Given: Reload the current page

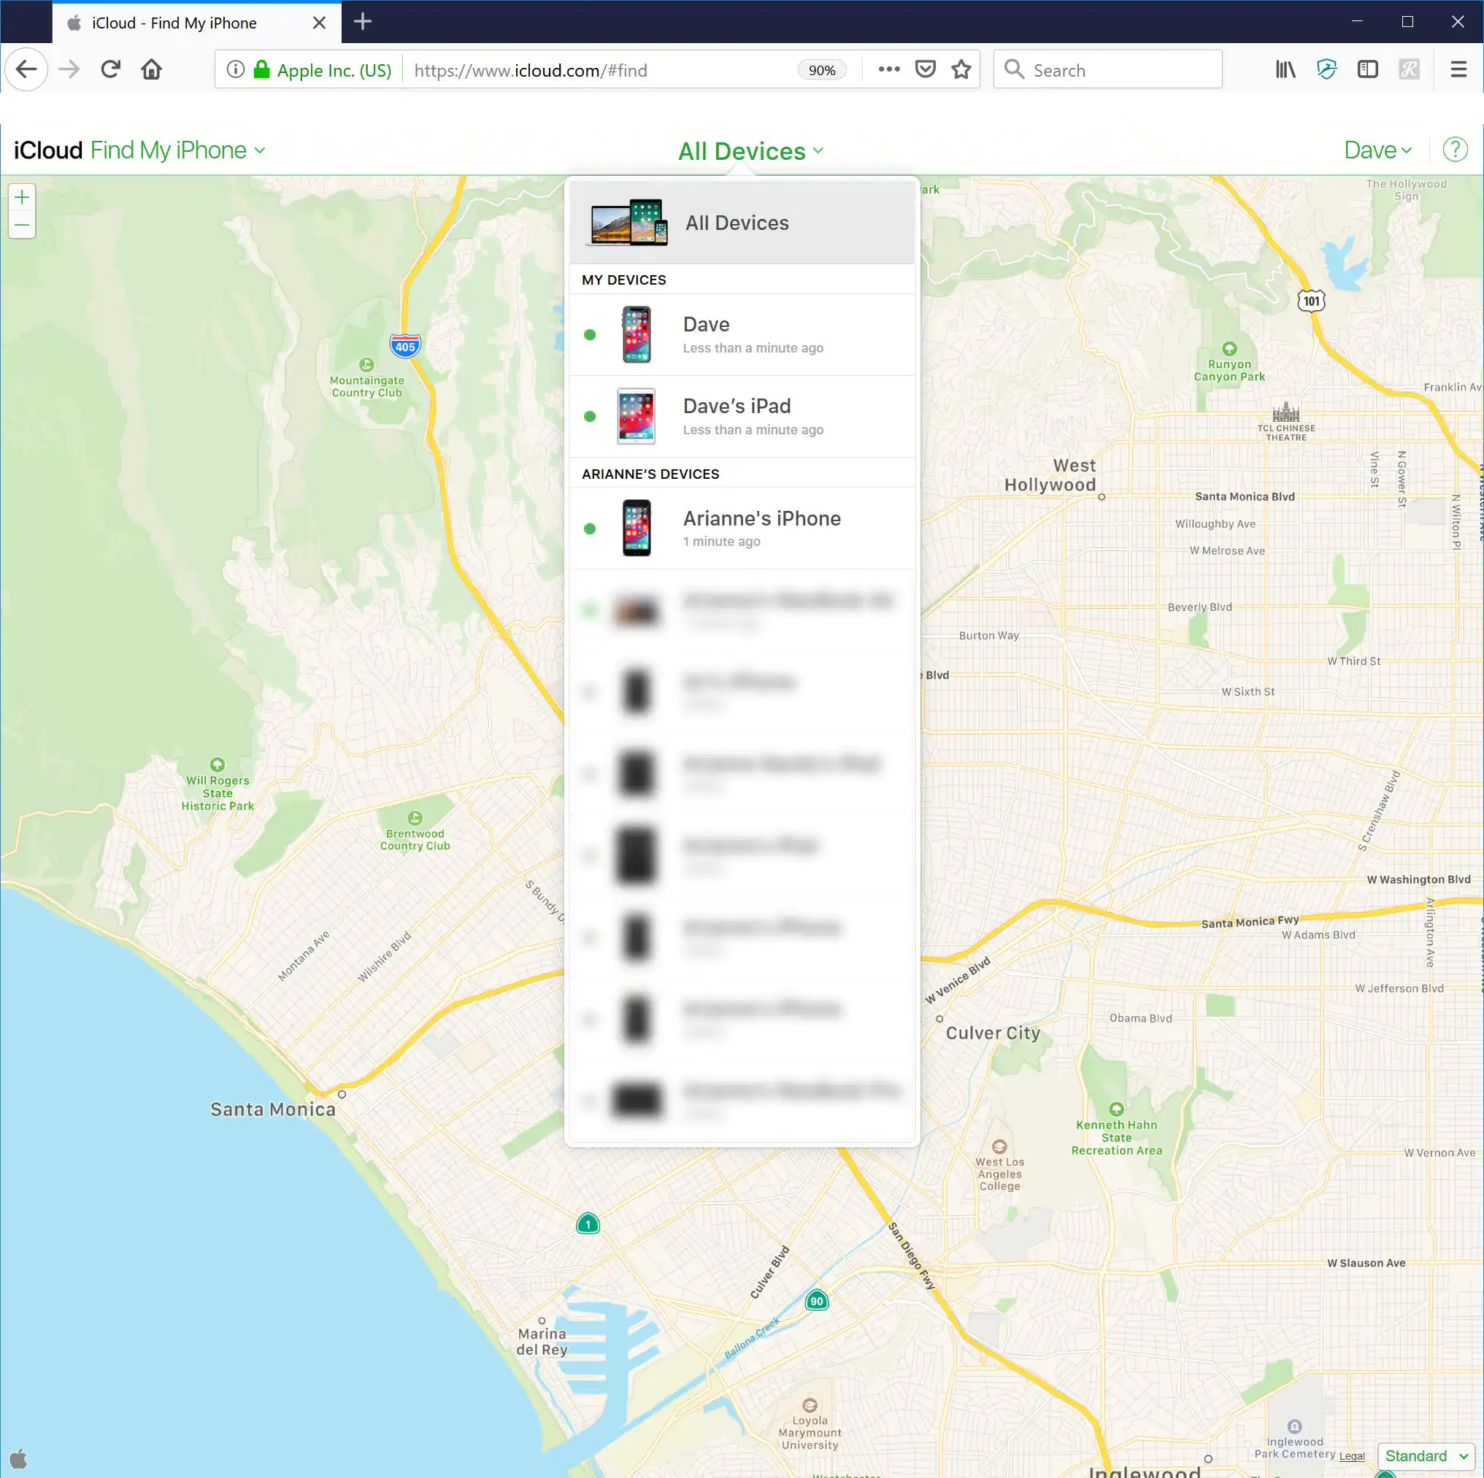Looking at the screenshot, I should coord(109,69).
